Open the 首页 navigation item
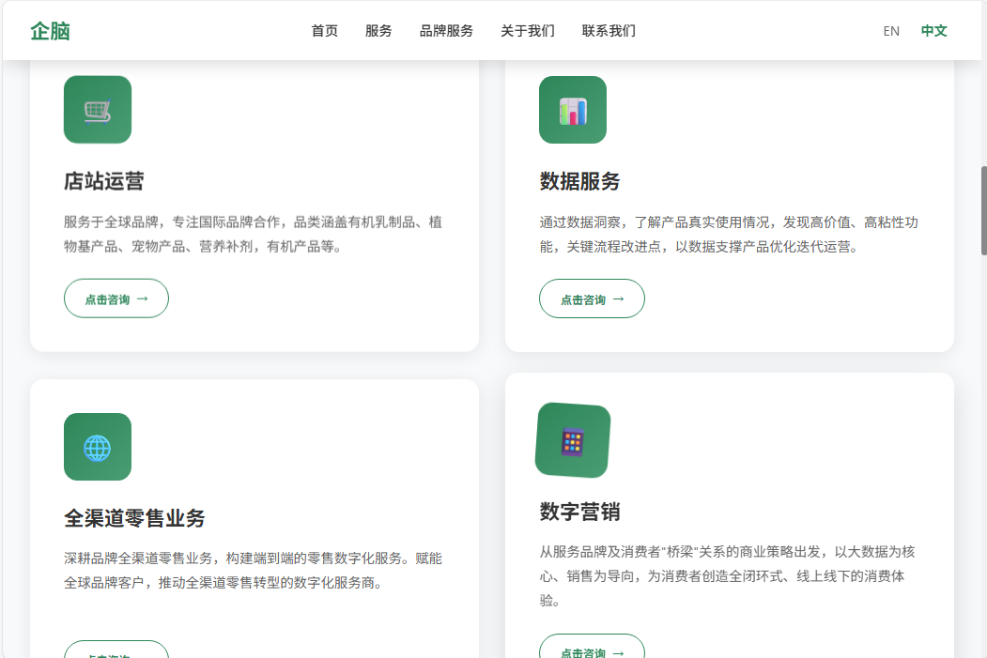The height and width of the screenshot is (658, 987). click(325, 31)
